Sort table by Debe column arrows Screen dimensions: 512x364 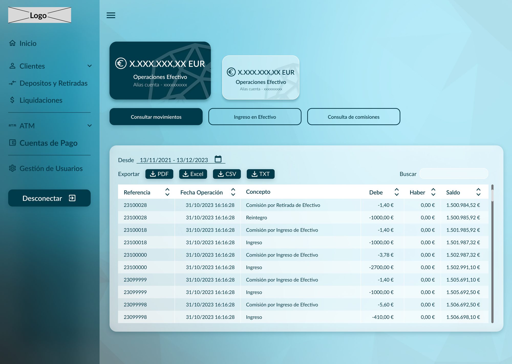(397, 192)
